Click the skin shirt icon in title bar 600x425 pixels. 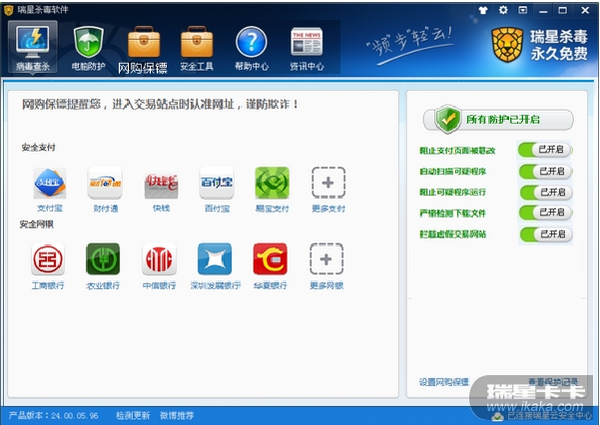click(483, 10)
